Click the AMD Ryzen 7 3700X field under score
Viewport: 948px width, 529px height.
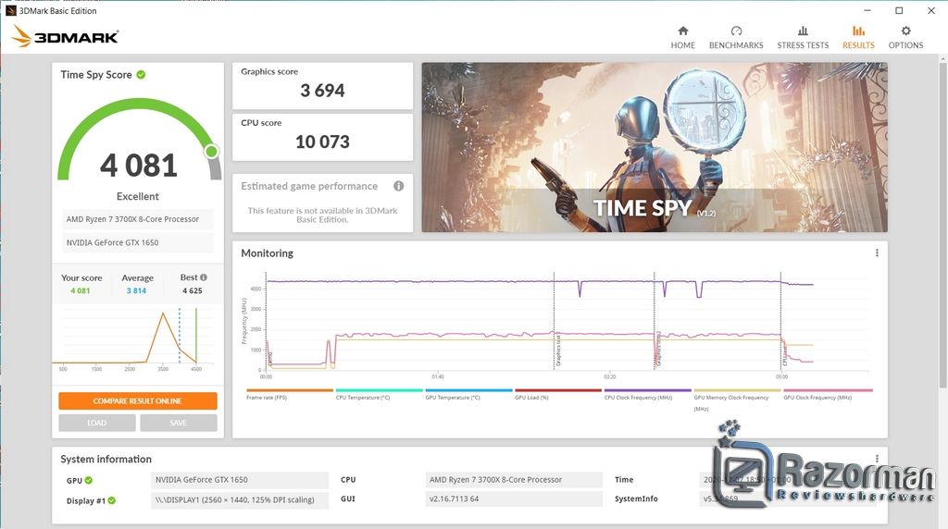tap(138, 219)
